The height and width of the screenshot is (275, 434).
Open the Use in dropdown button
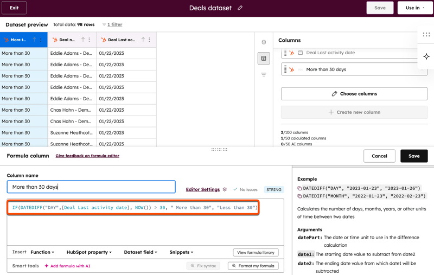pyautogui.click(x=415, y=8)
